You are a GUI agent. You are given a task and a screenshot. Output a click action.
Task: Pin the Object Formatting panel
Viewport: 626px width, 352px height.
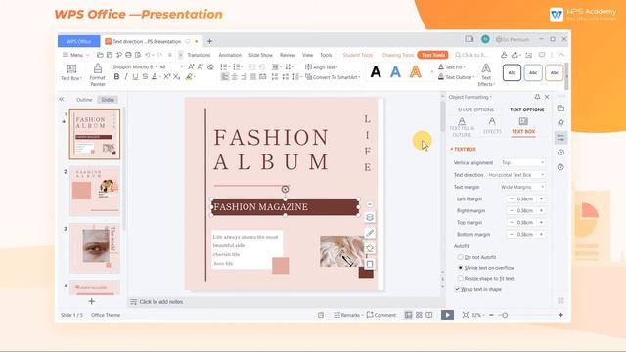[537, 97]
